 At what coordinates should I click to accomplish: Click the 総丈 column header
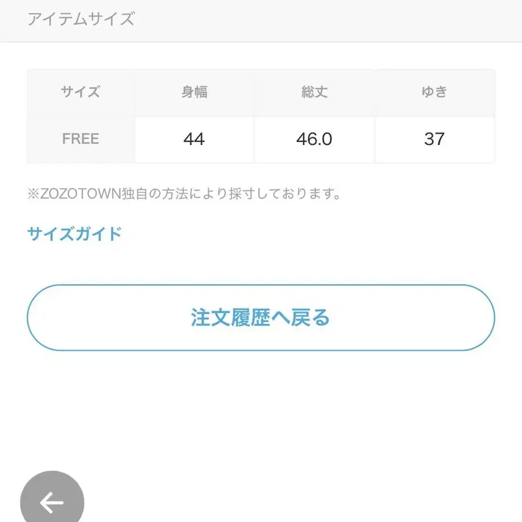(314, 92)
